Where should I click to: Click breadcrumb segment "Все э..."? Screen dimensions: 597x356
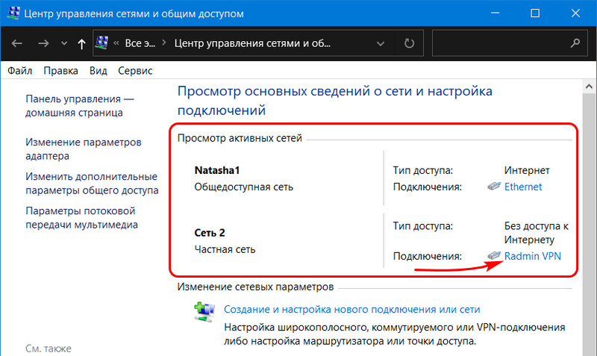[140, 43]
